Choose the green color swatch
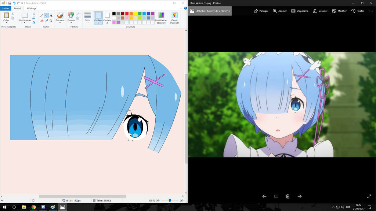Viewport: 376px width, 211px height. click(x=140, y=14)
